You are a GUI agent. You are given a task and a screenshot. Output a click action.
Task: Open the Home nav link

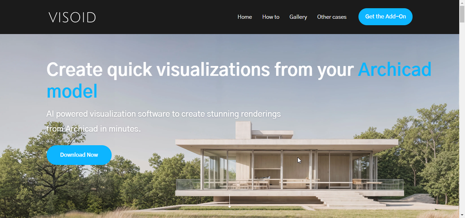coord(245,17)
